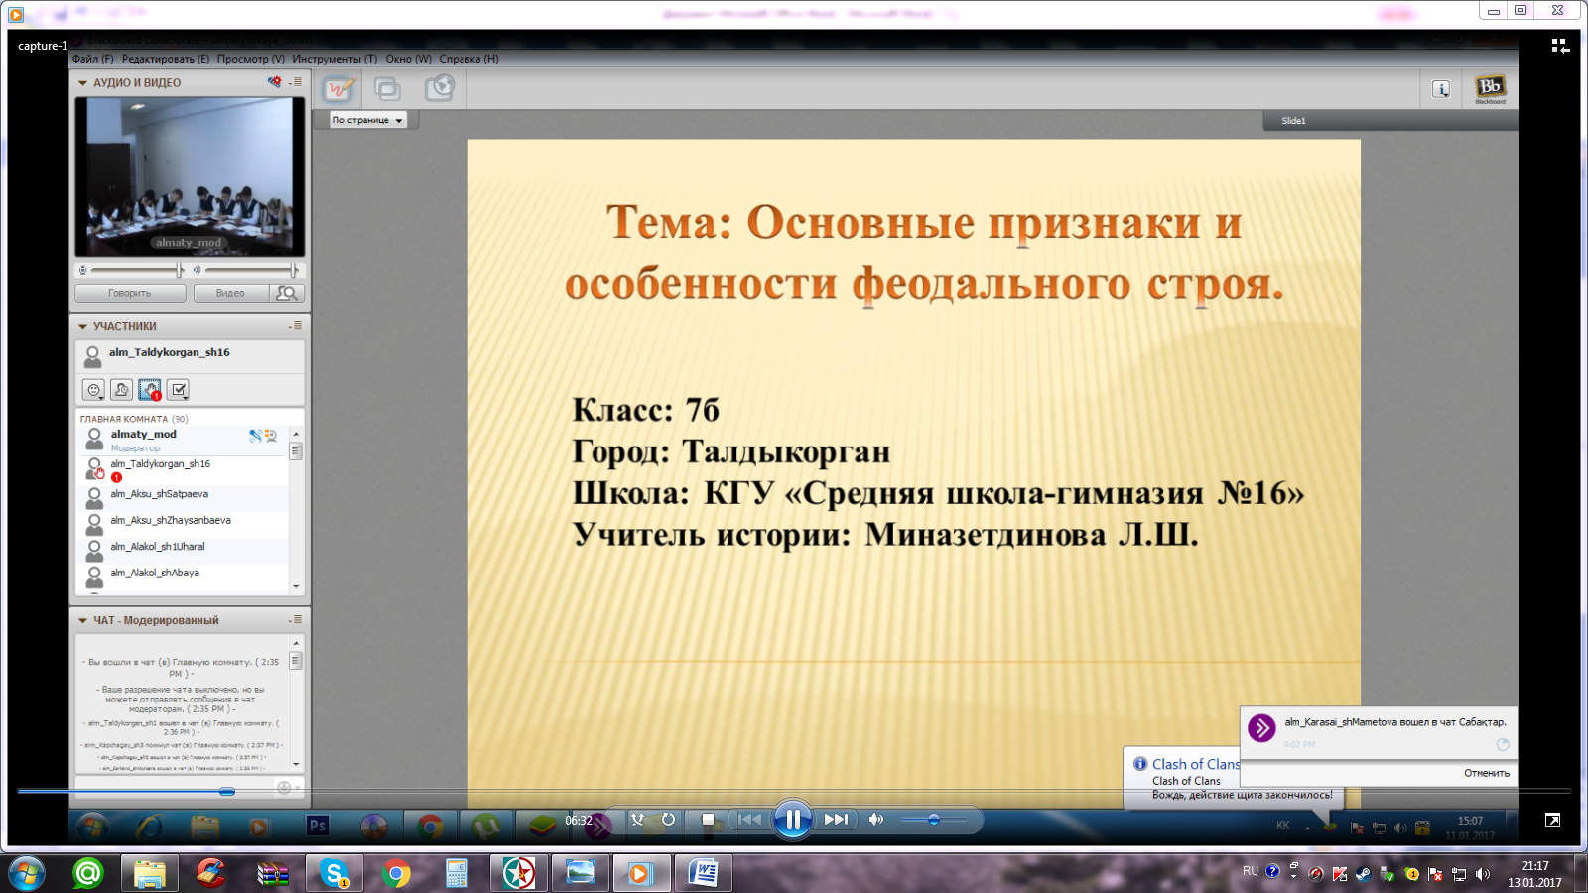Select participant alm_Aksu_shSatpaeva
The height and width of the screenshot is (893, 1588).
(183, 498)
